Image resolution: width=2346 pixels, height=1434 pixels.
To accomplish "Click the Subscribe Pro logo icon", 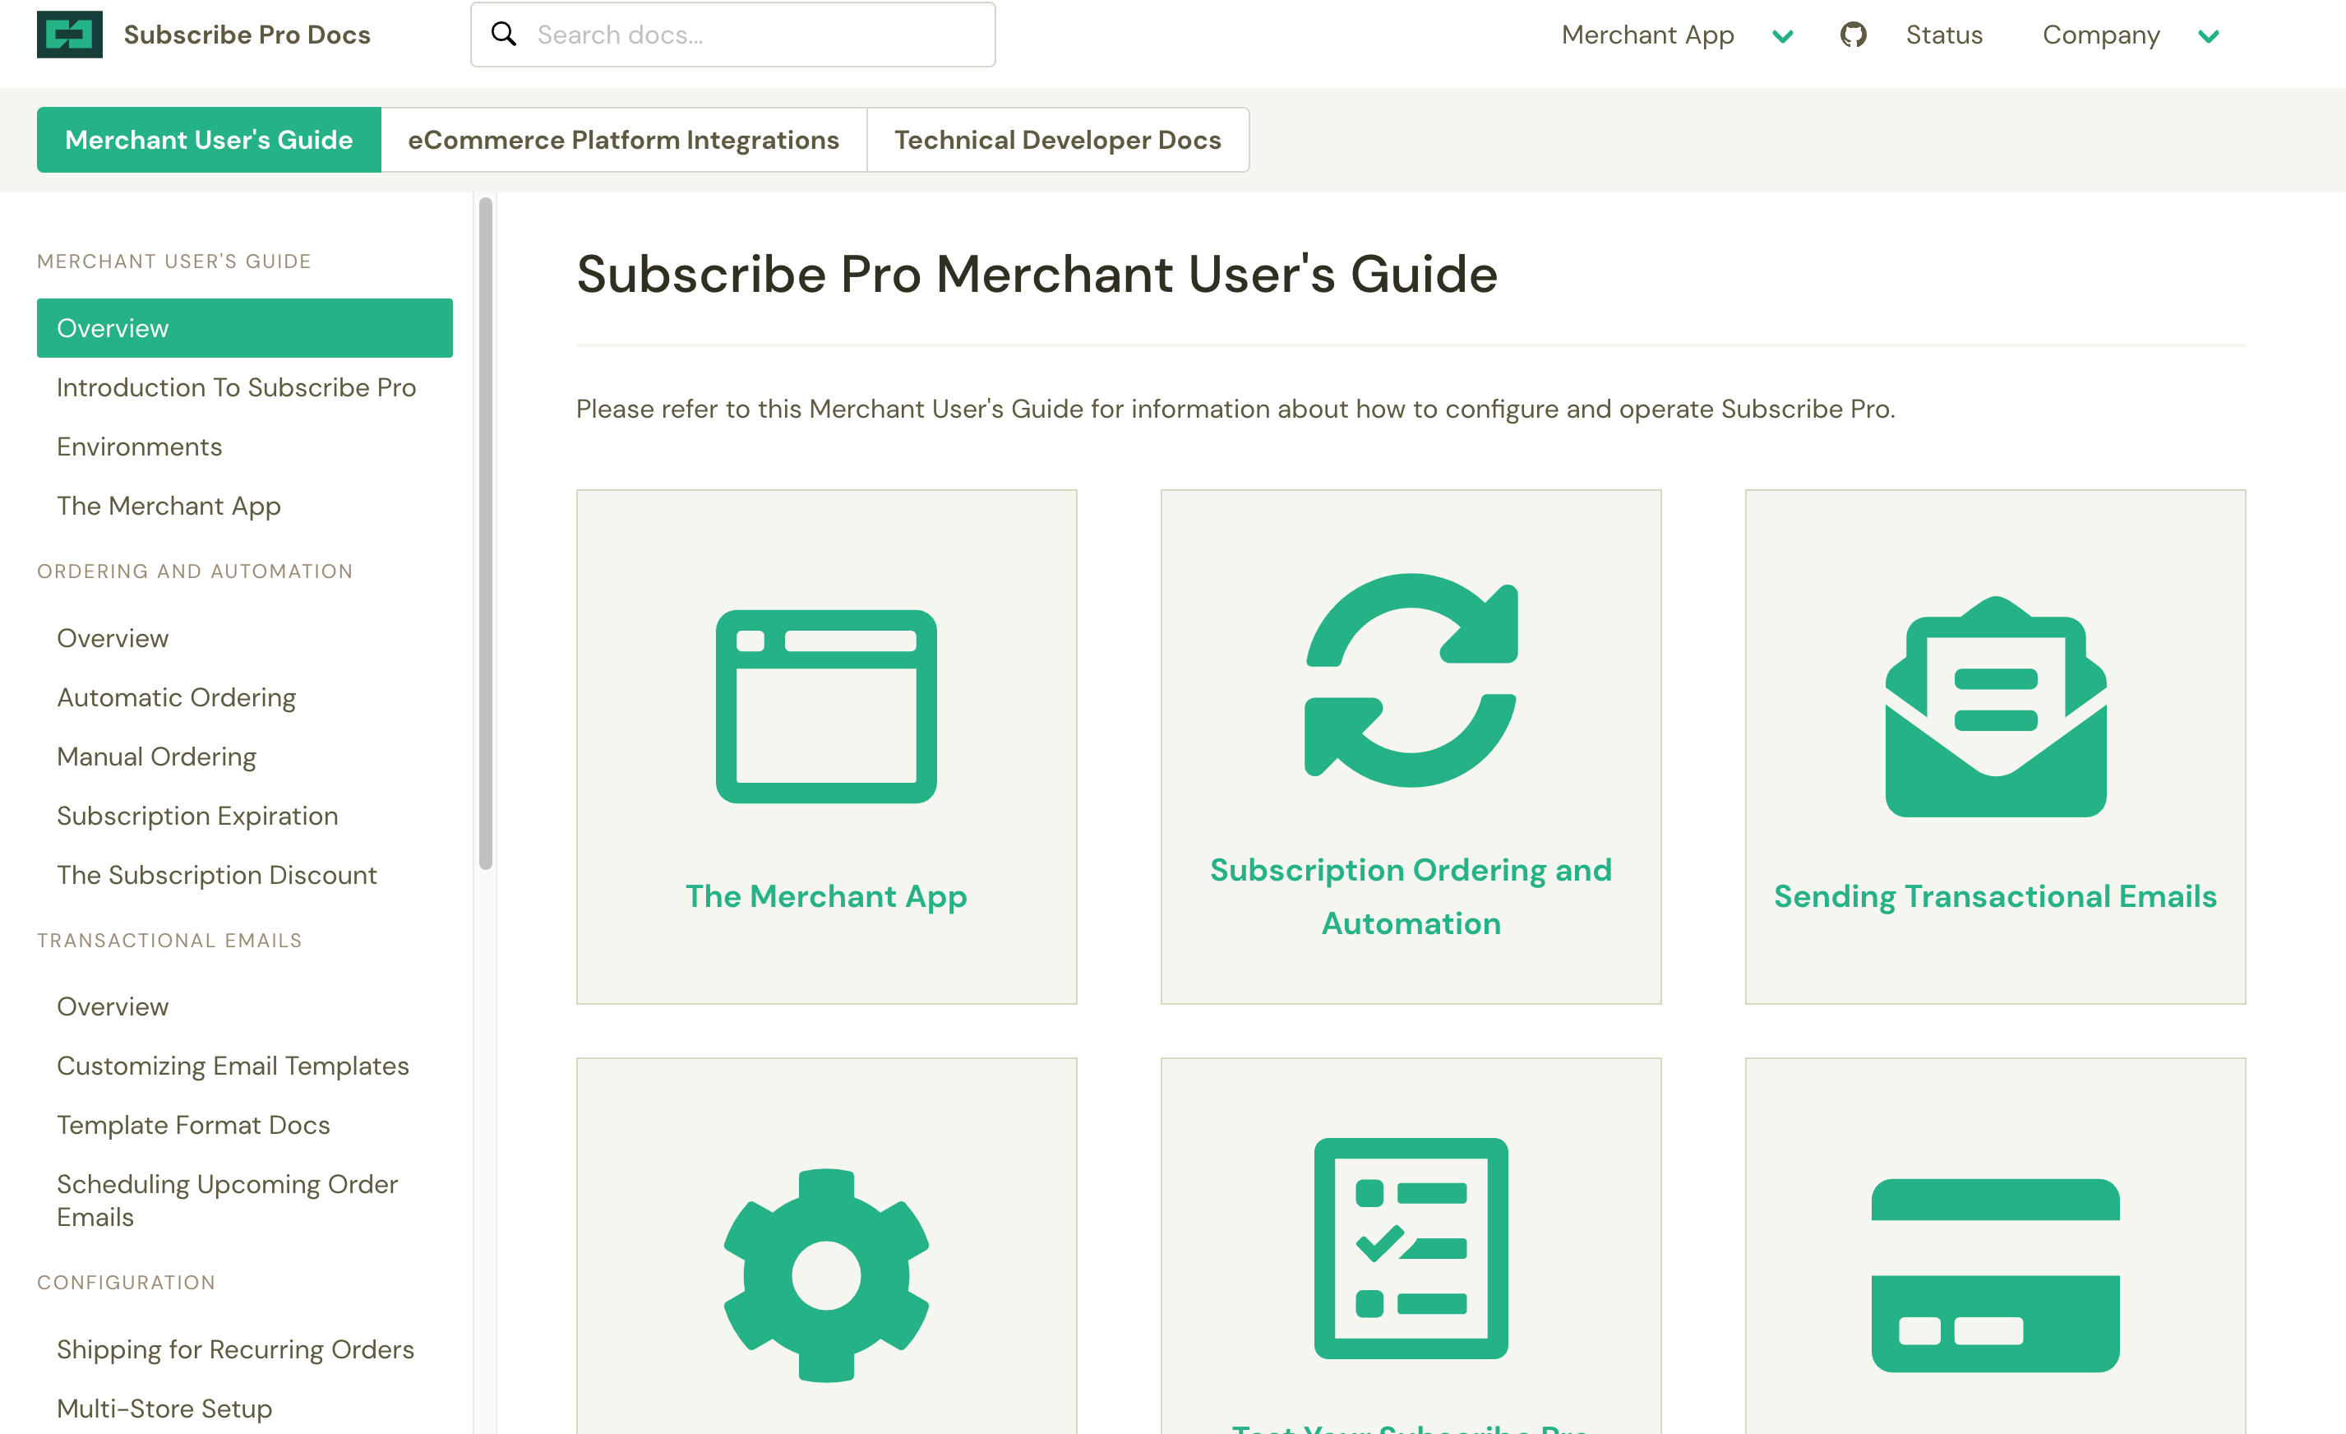I will [x=70, y=35].
